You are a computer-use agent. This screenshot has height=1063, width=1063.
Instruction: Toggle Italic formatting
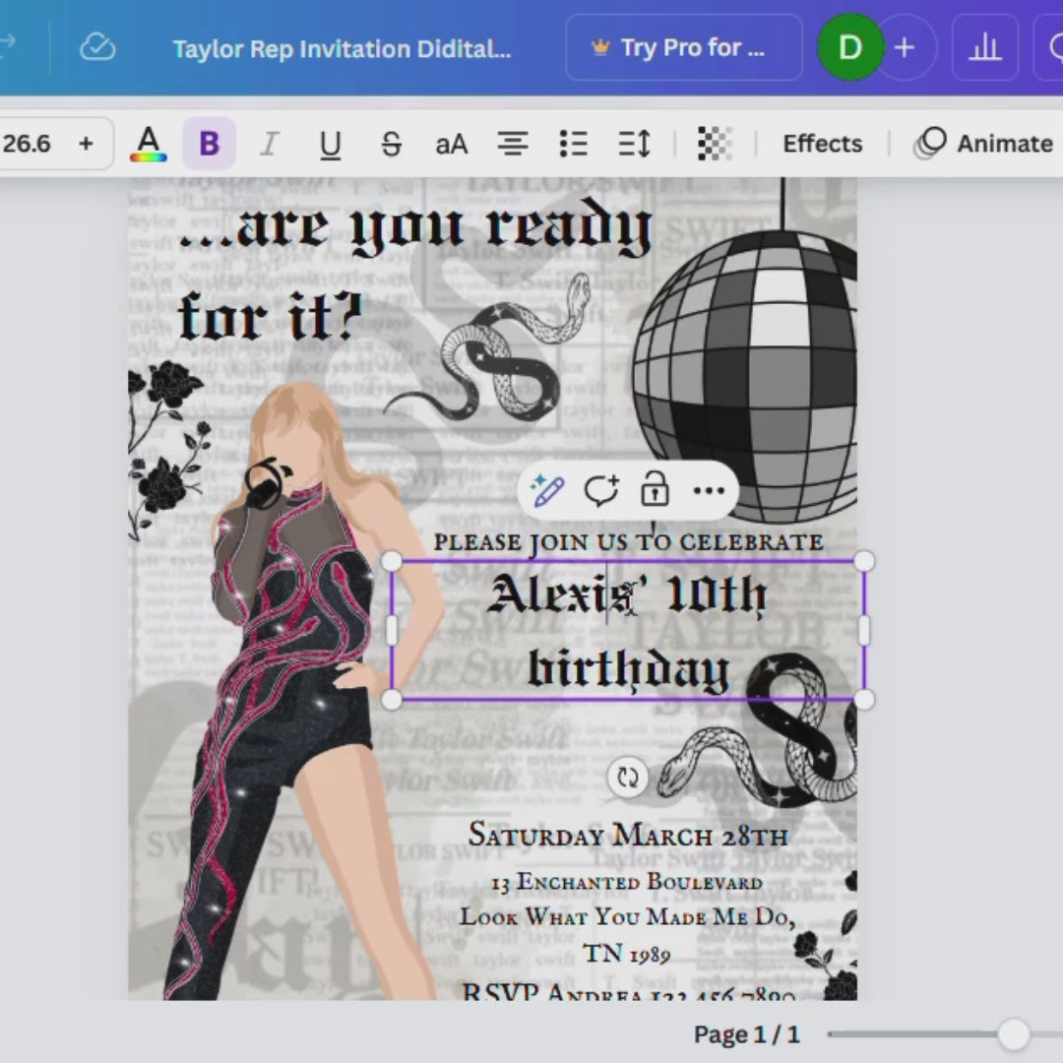(269, 144)
